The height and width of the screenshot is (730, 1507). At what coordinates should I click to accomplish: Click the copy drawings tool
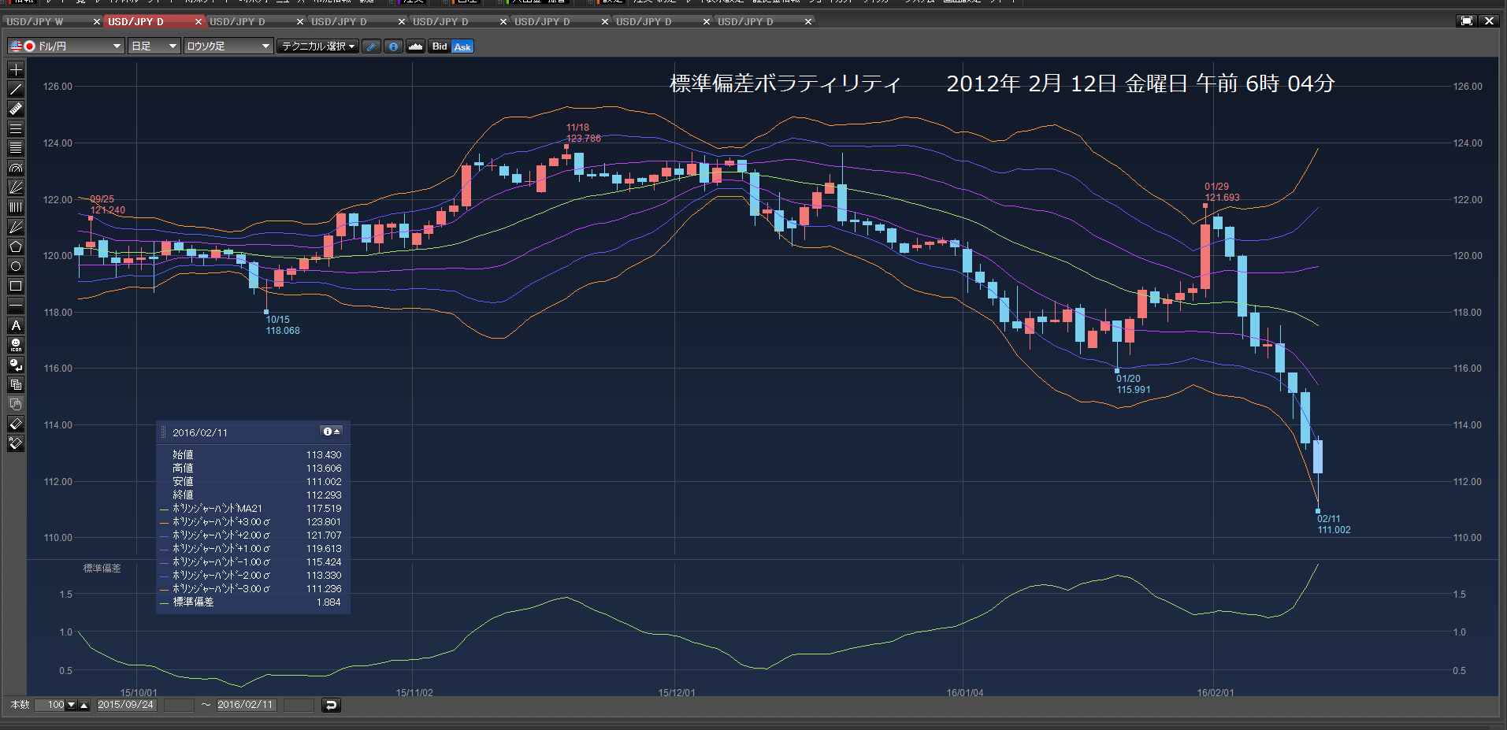point(16,384)
